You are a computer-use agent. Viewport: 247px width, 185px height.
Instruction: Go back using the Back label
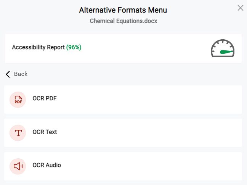coord(21,74)
